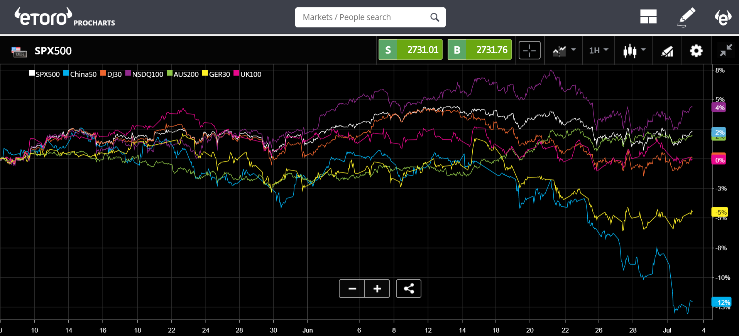Share the chart via share icon
The width and height of the screenshot is (739, 336).
(x=409, y=289)
